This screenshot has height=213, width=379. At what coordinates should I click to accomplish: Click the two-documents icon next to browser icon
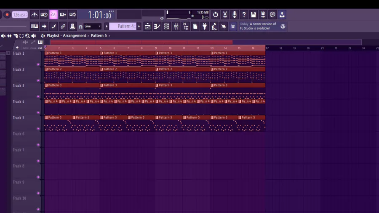[195, 27]
